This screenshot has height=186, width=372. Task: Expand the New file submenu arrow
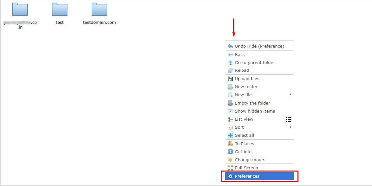[290, 95]
